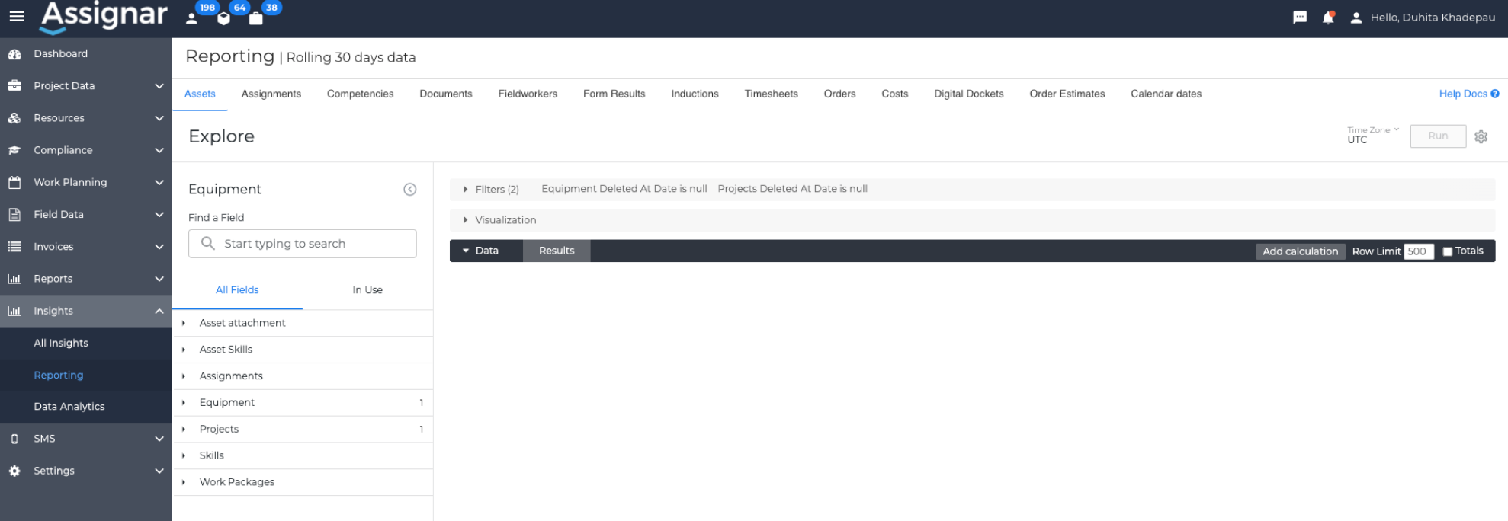Switch to the Assignments report tab
The width and height of the screenshot is (1508, 521).
pos(271,94)
